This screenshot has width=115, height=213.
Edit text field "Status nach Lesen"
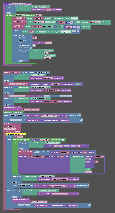[x=46, y=176]
